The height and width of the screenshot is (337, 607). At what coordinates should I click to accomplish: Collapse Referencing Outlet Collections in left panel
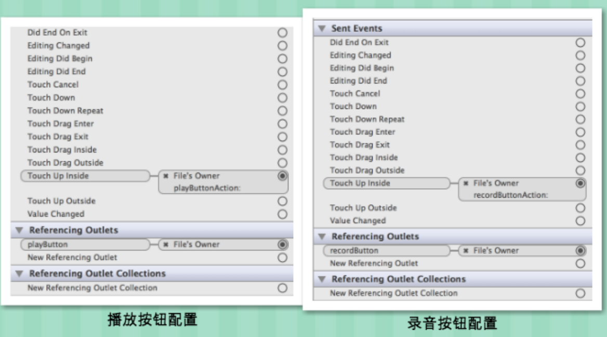click(19, 273)
